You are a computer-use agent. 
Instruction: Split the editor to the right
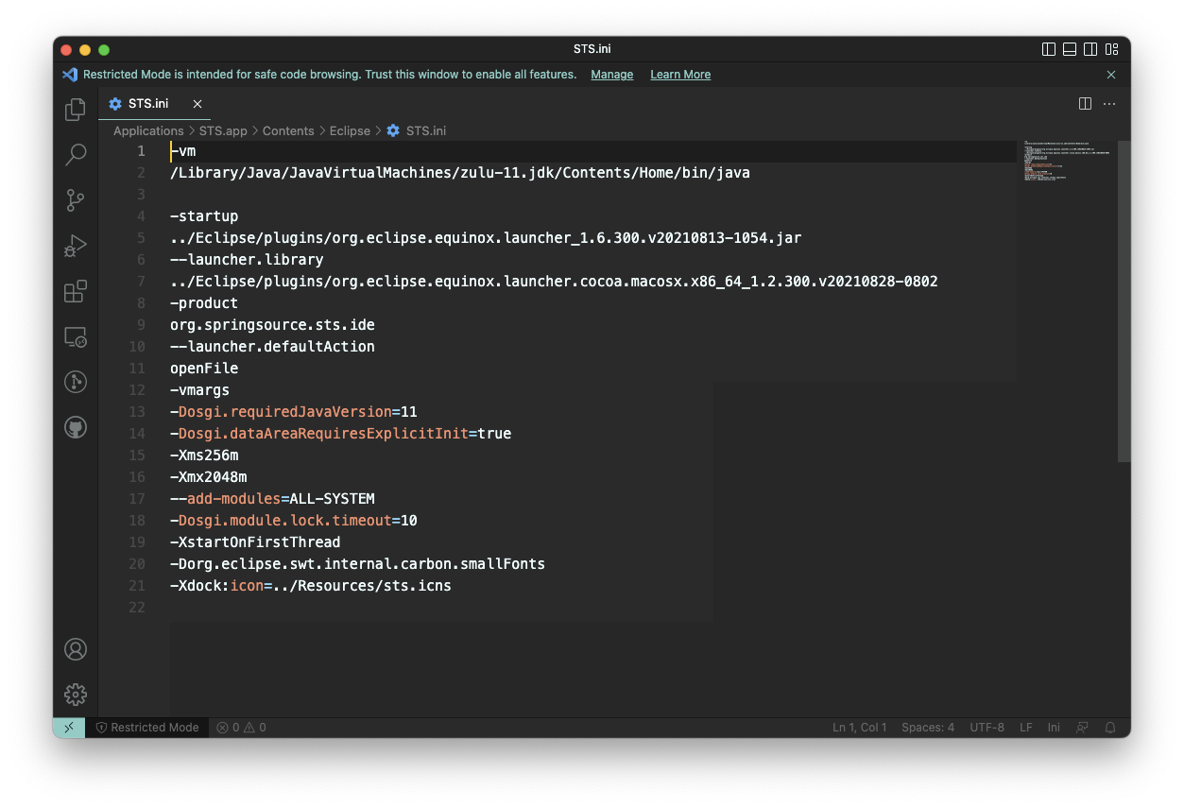coord(1085,104)
